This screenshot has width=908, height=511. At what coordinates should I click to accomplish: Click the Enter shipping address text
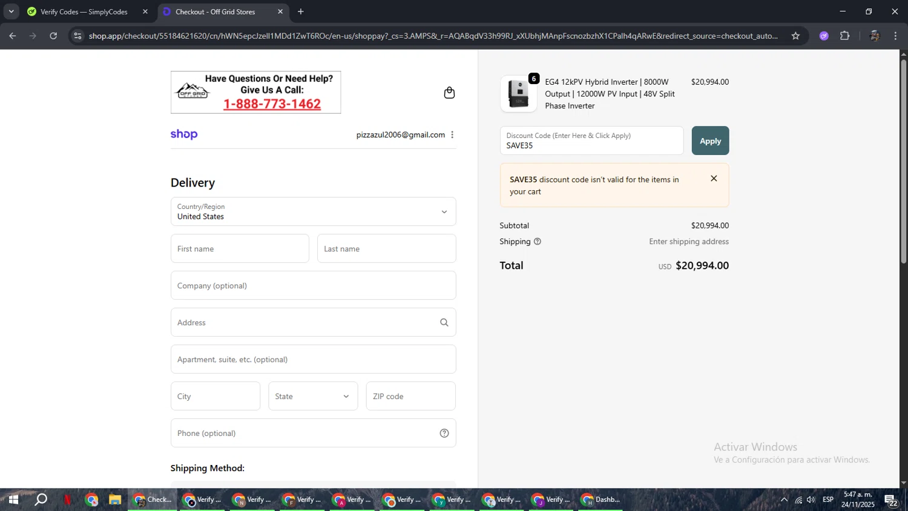click(689, 242)
